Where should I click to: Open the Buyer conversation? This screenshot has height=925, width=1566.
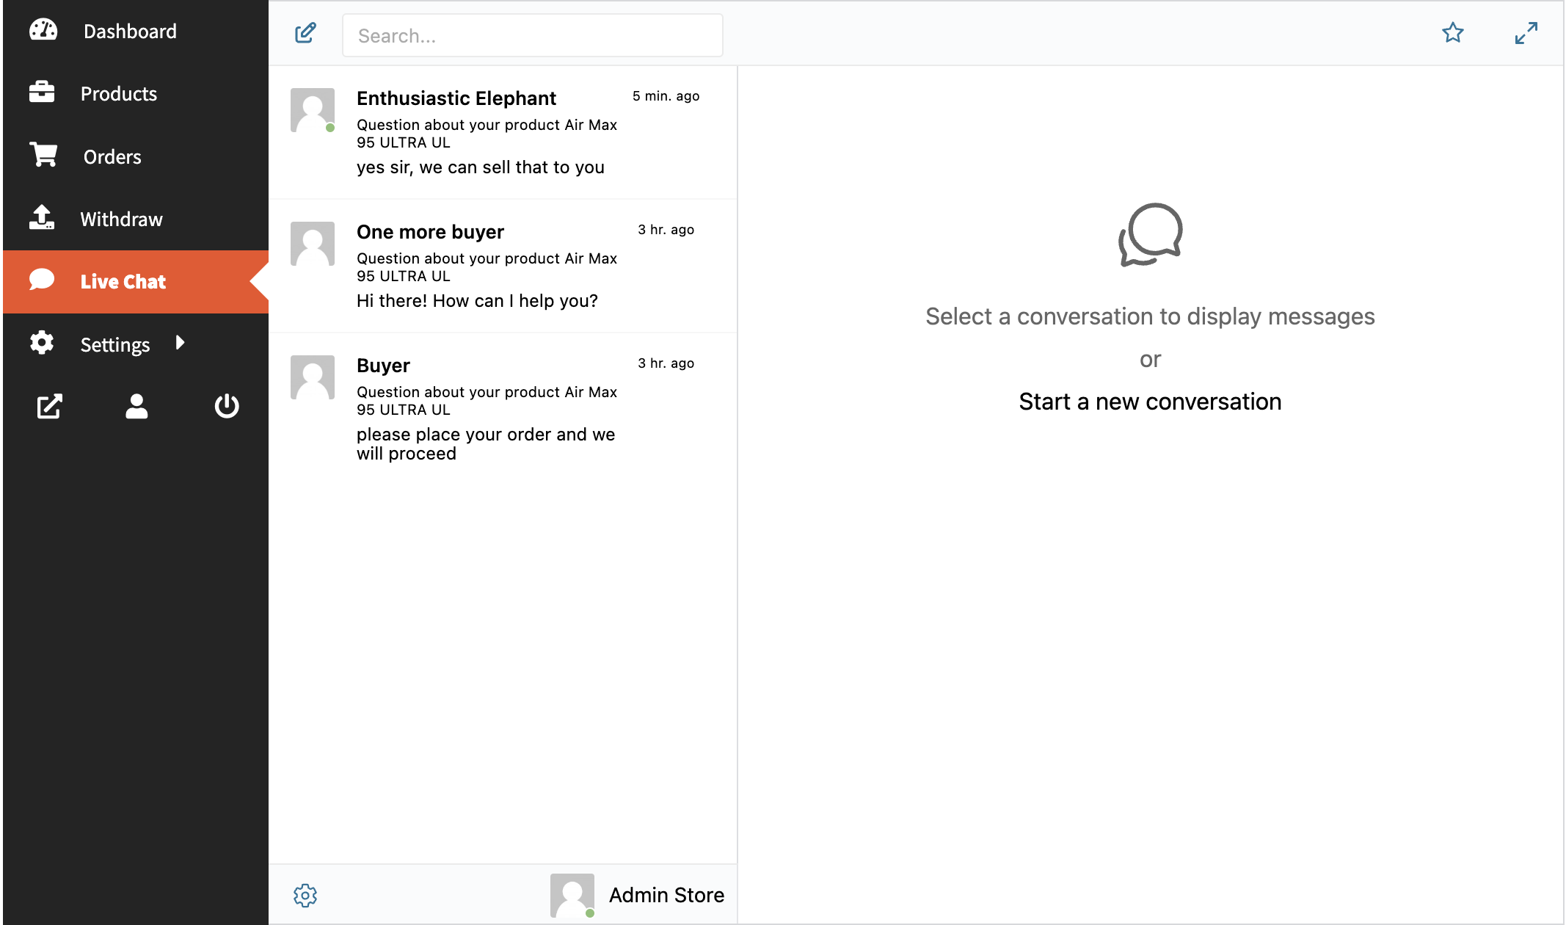pyautogui.click(x=503, y=409)
